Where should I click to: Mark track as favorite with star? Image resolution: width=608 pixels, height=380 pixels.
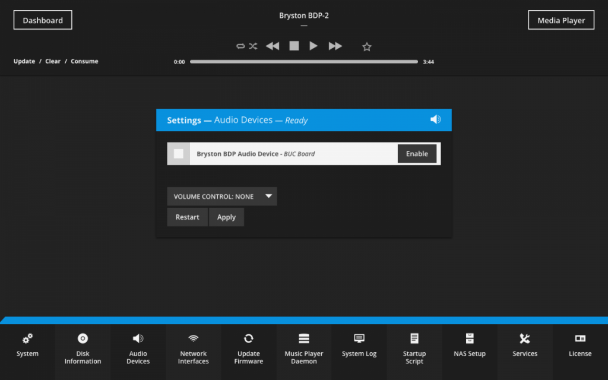coord(367,46)
